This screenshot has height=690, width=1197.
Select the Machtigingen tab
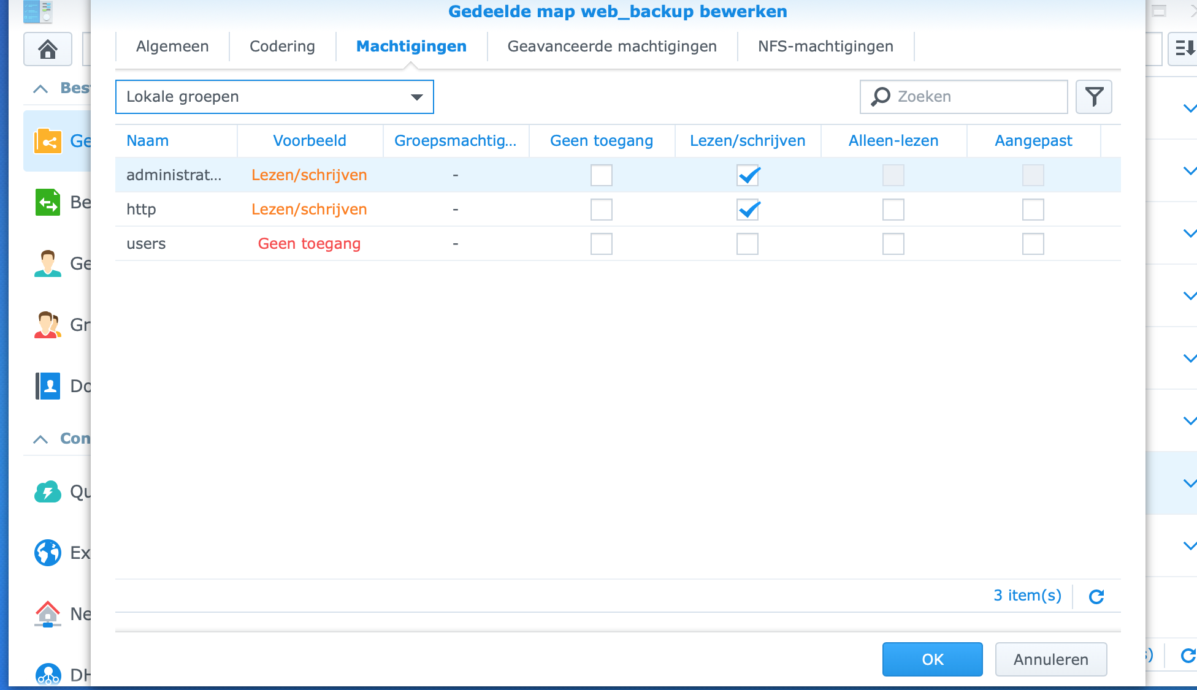[x=411, y=47]
